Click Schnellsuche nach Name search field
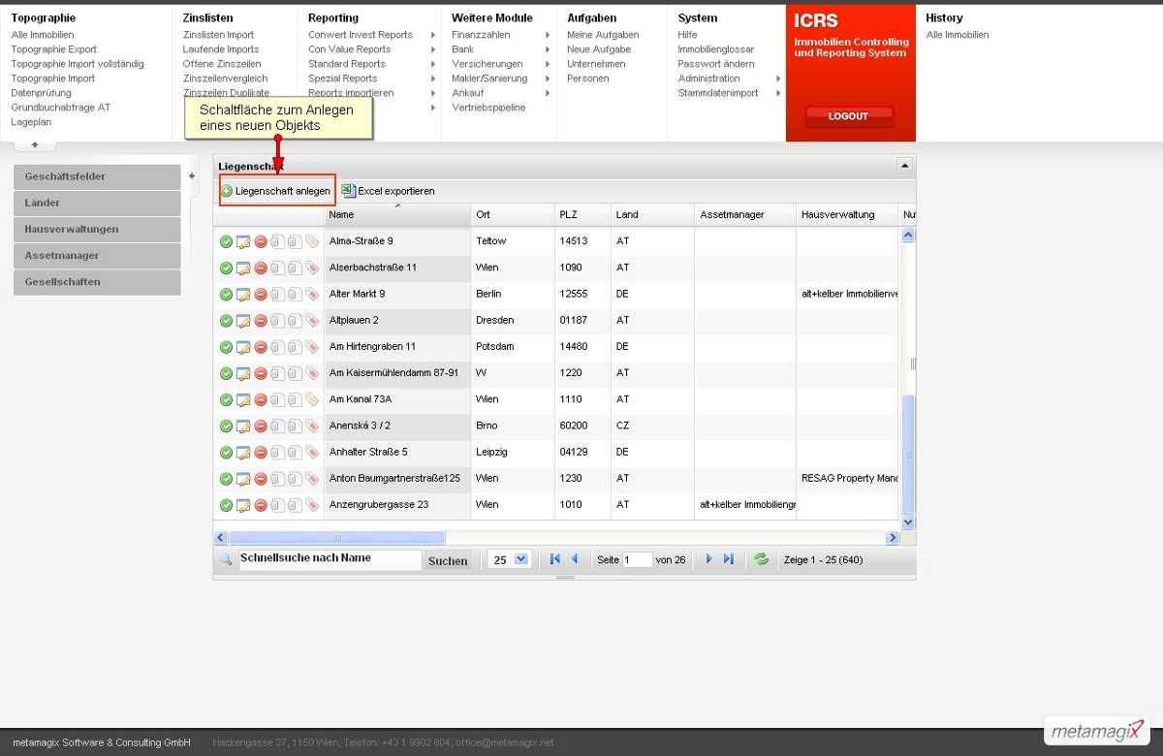This screenshot has height=756, width=1163. tap(330, 559)
